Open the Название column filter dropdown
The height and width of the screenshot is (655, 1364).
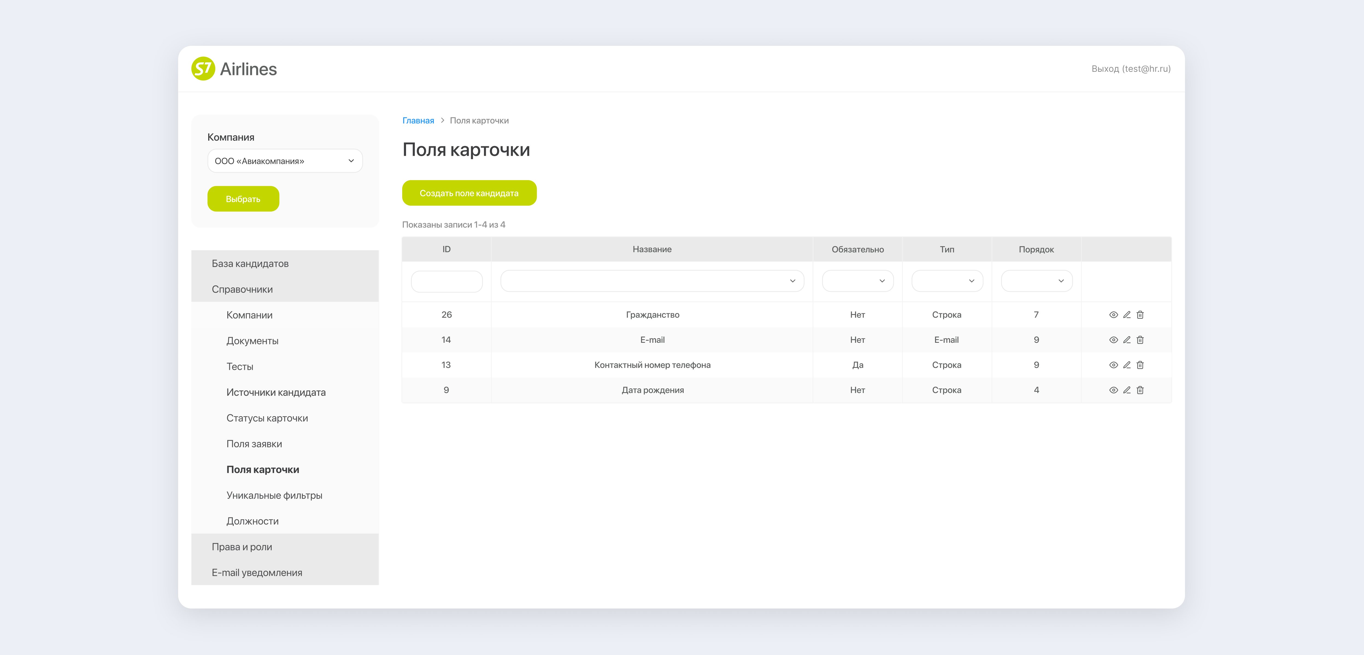tap(652, 281)
